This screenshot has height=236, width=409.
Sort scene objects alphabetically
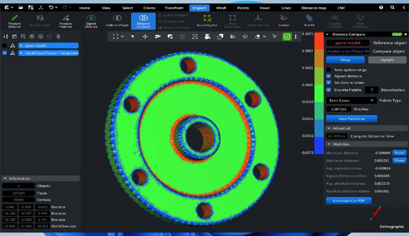(5, 37)
